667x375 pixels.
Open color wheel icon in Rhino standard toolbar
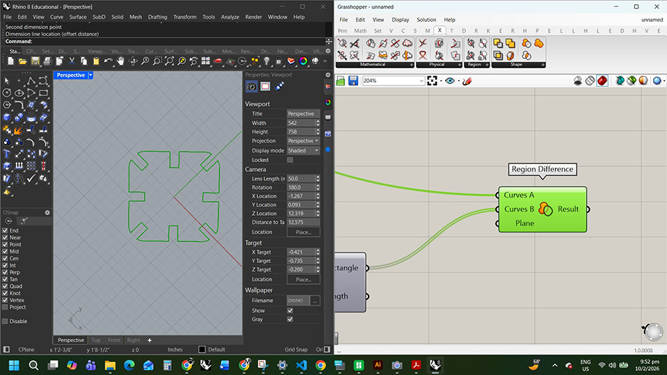click(x=303, y=61)
